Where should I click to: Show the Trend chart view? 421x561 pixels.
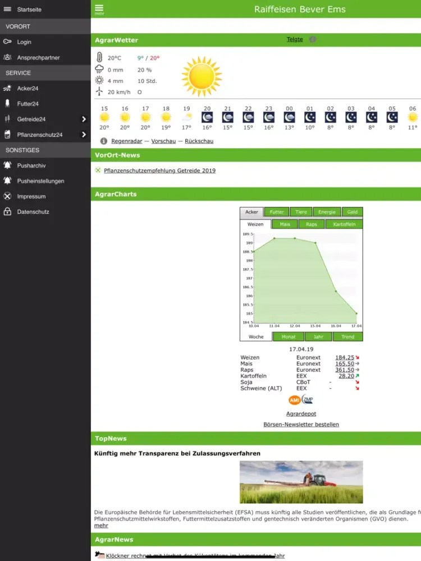pos(347,337)
